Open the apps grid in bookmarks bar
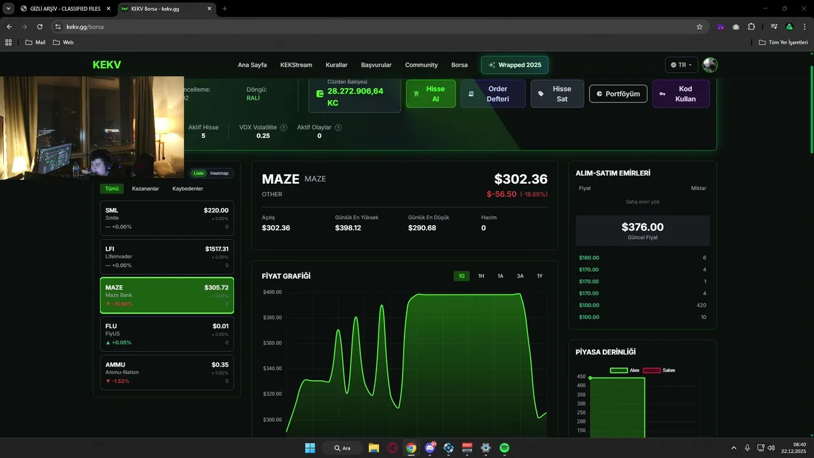 click(x=8, y=43)
